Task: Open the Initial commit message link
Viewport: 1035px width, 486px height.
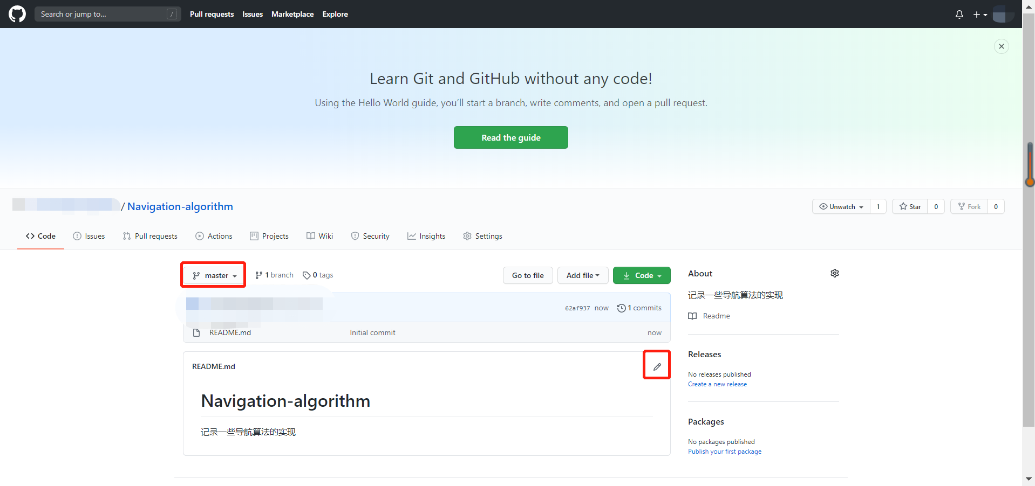Action: (372, 332)
